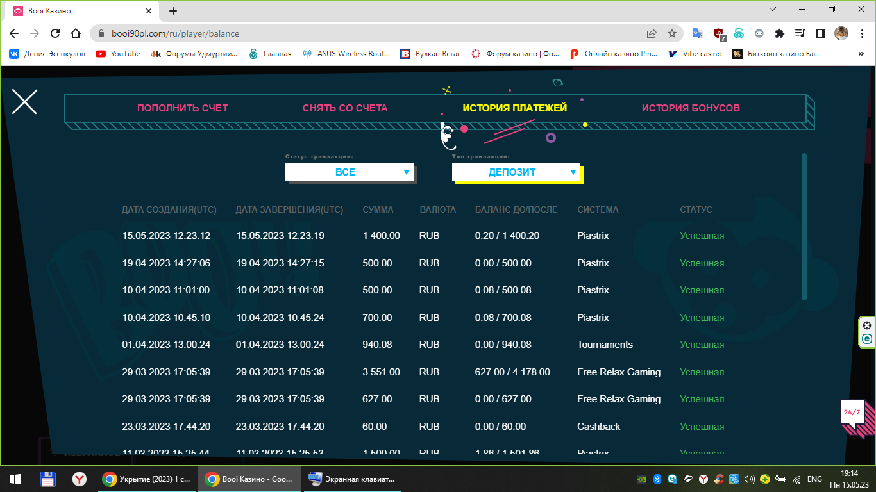Click the payment history vertical scrollbar

804,227
